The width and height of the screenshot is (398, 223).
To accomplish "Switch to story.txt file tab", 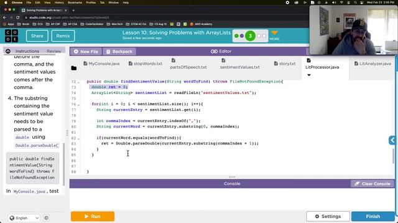I will (285, 64).
